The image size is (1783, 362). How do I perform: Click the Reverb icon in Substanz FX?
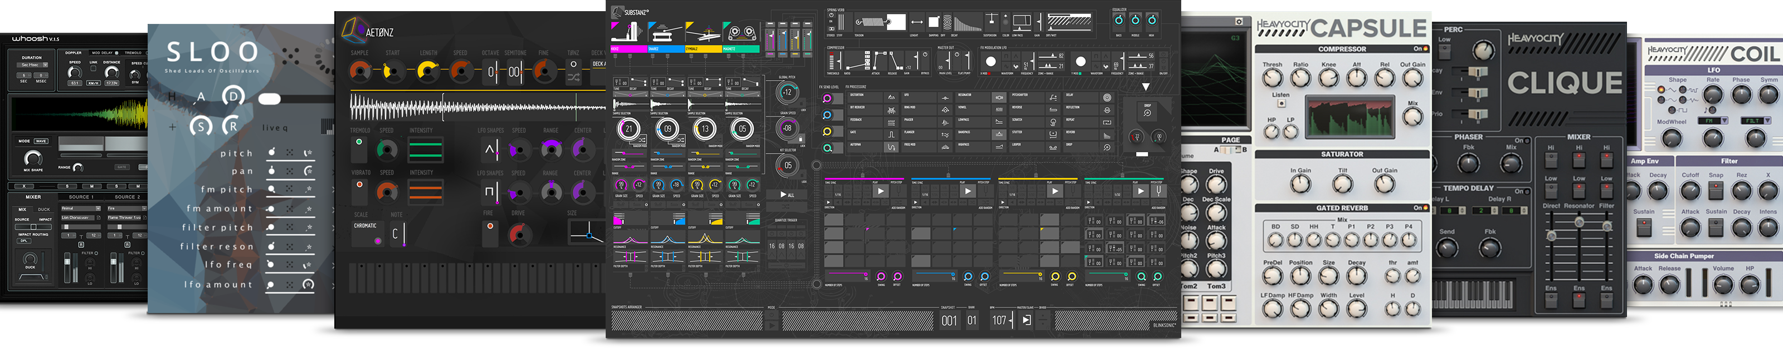pos(1108,135)
